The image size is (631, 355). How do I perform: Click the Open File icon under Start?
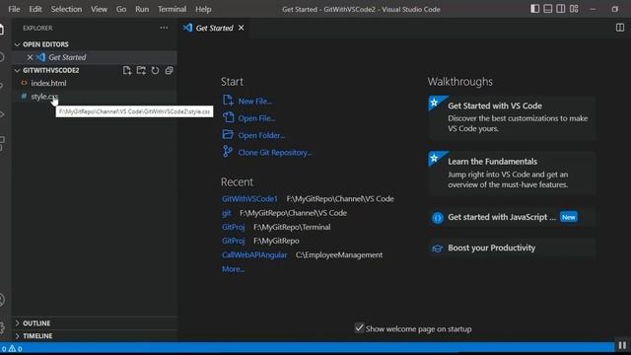(228, 117)
